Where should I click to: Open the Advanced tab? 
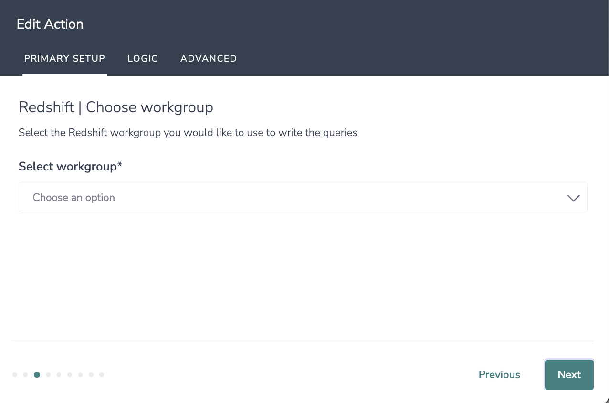pos(209,59)
